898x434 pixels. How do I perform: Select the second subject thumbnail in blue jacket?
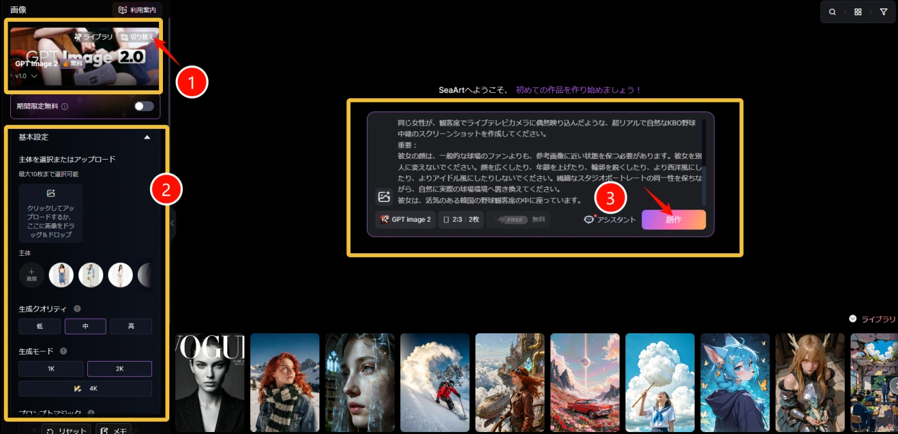91,275
